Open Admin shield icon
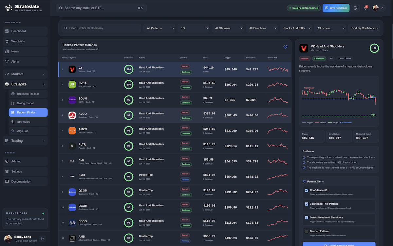The height and width of the screenshot is (246, 393). click(x=7, y=161)
